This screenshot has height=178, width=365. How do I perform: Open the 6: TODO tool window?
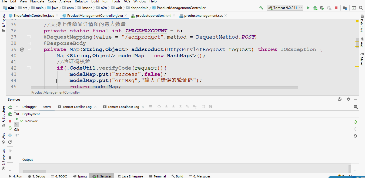click(x=59, y=176)
